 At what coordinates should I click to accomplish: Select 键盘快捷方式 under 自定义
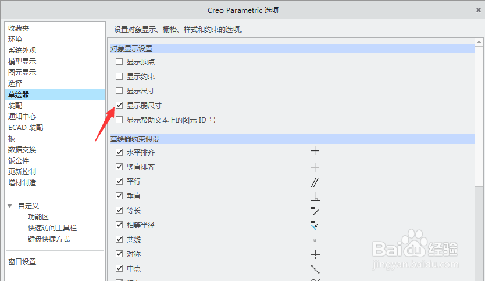coord(49,239)
